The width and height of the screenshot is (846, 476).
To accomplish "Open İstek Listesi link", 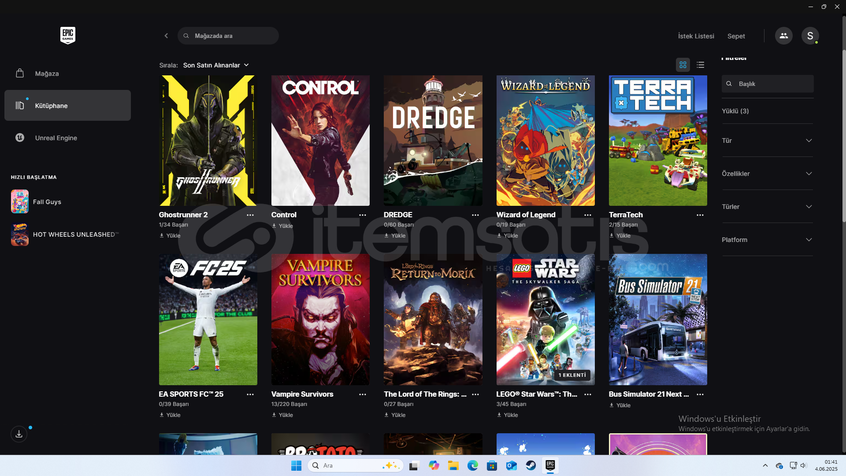I will click(x=696, y=36).
